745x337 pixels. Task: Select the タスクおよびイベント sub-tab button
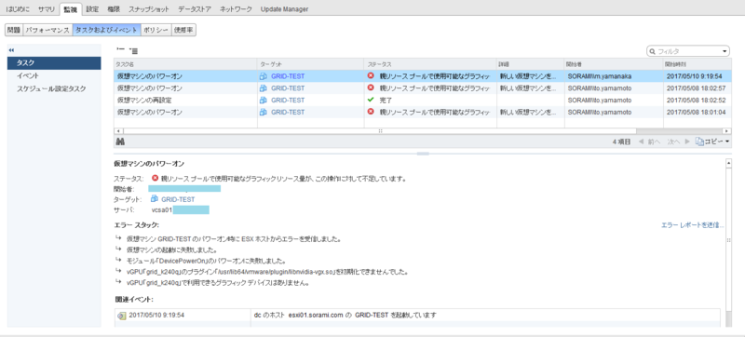(106, 30)
